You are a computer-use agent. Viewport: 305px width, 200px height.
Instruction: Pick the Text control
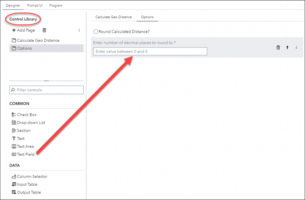(18, 139)
